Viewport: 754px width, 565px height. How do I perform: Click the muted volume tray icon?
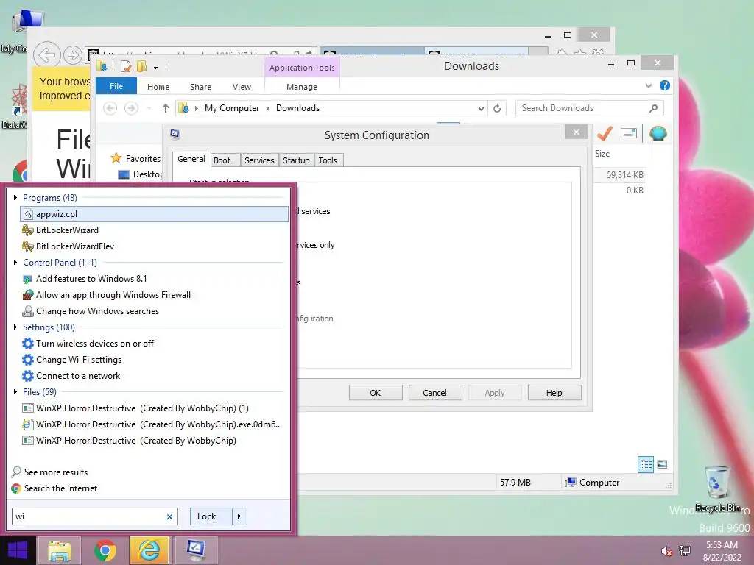pyautogui.click(x=666, y=551)
